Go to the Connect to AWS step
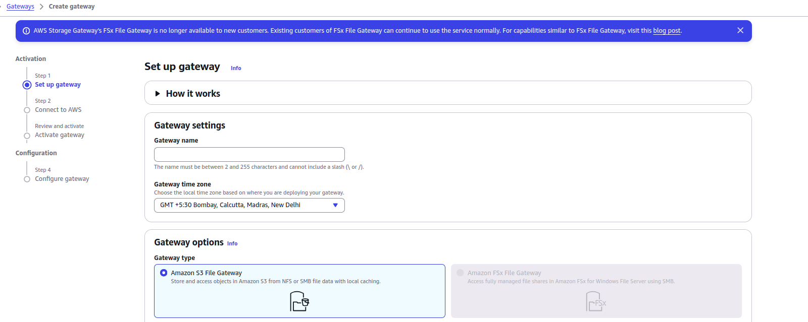Screen dimensions: 808x322 point(58,110)
